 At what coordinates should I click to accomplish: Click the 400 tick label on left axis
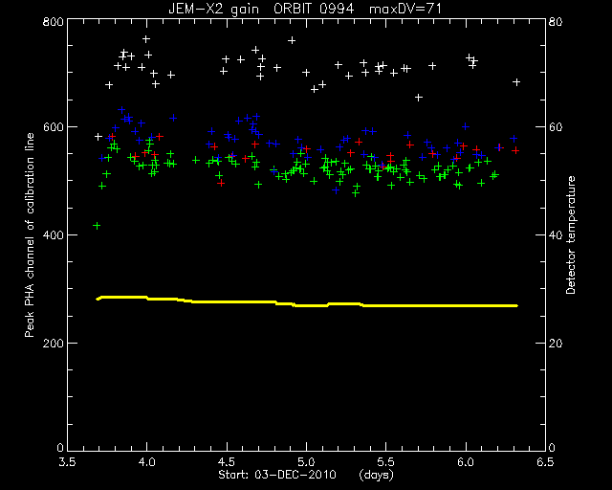pos(53,234)
